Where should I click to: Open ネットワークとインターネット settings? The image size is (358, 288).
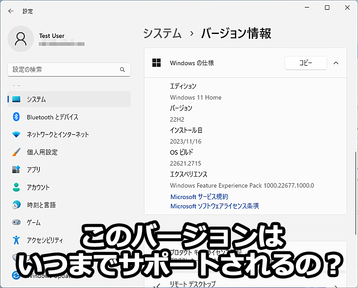click(57, 135)
